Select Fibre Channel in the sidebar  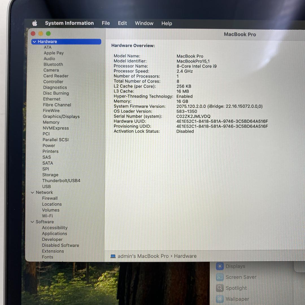[x=57, y=105]
